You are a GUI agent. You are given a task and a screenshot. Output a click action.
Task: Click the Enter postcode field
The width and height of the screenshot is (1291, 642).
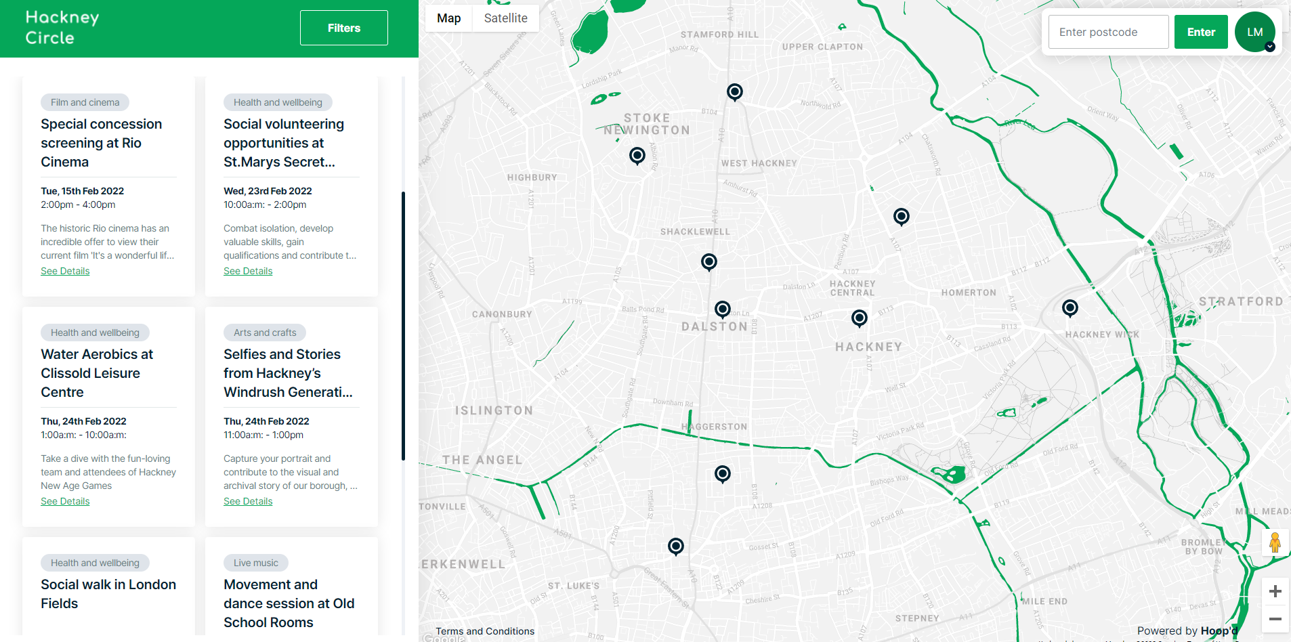click(x=1109, y=32)
